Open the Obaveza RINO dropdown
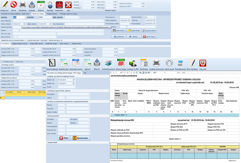 (x=155, y=17)
